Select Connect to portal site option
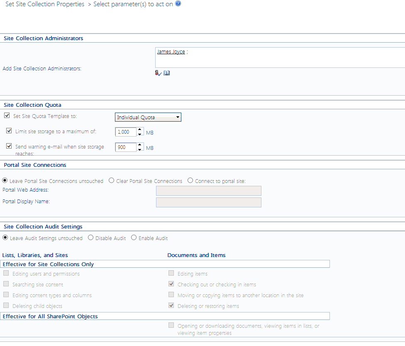405x346 pixels. tap(190, 180)
